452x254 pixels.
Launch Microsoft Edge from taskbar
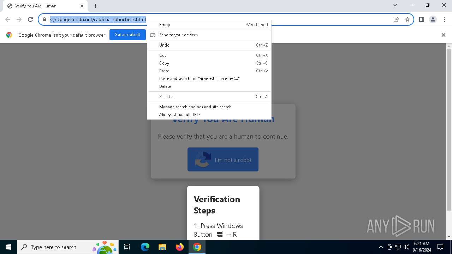145,247
